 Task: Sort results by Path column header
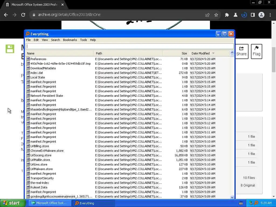click(x=128, y=53)
